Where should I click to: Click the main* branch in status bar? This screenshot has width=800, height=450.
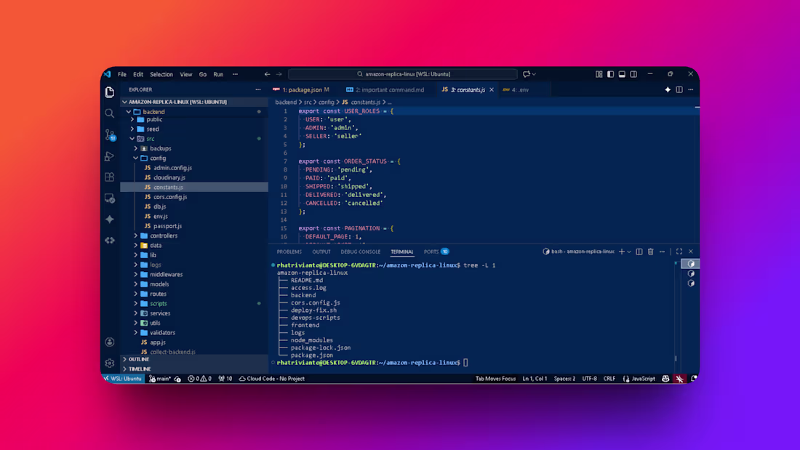[160, 379]
